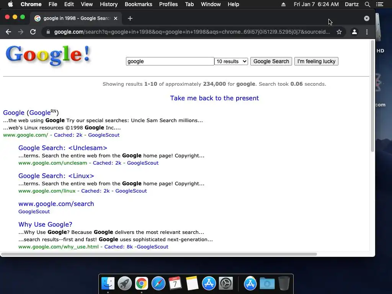Click 'Cached: 2k' for www.google.com/unclesam
This screenshot has height=294, width=392.
[107, 163]
